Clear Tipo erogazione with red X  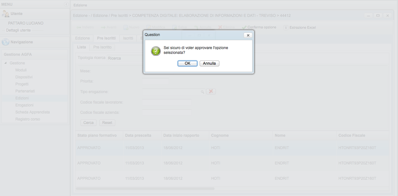click(211, 91)
